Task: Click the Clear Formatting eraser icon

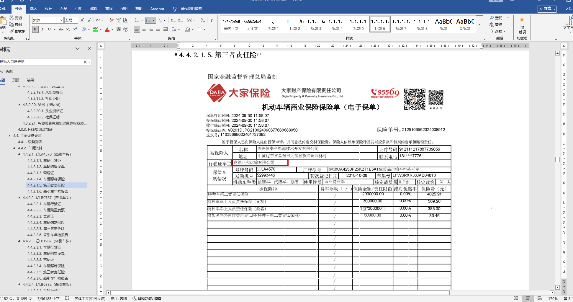Action: pyautogui.click(x=112, y=20)
